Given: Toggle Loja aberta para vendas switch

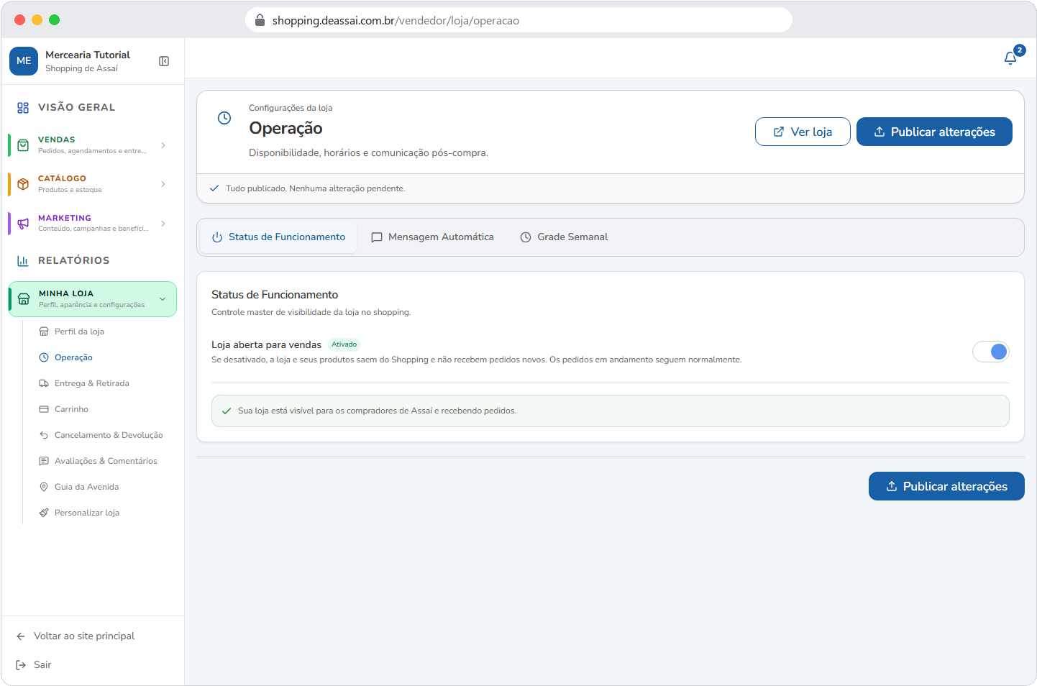Looking at the screenshot, I should pos(991,352).
